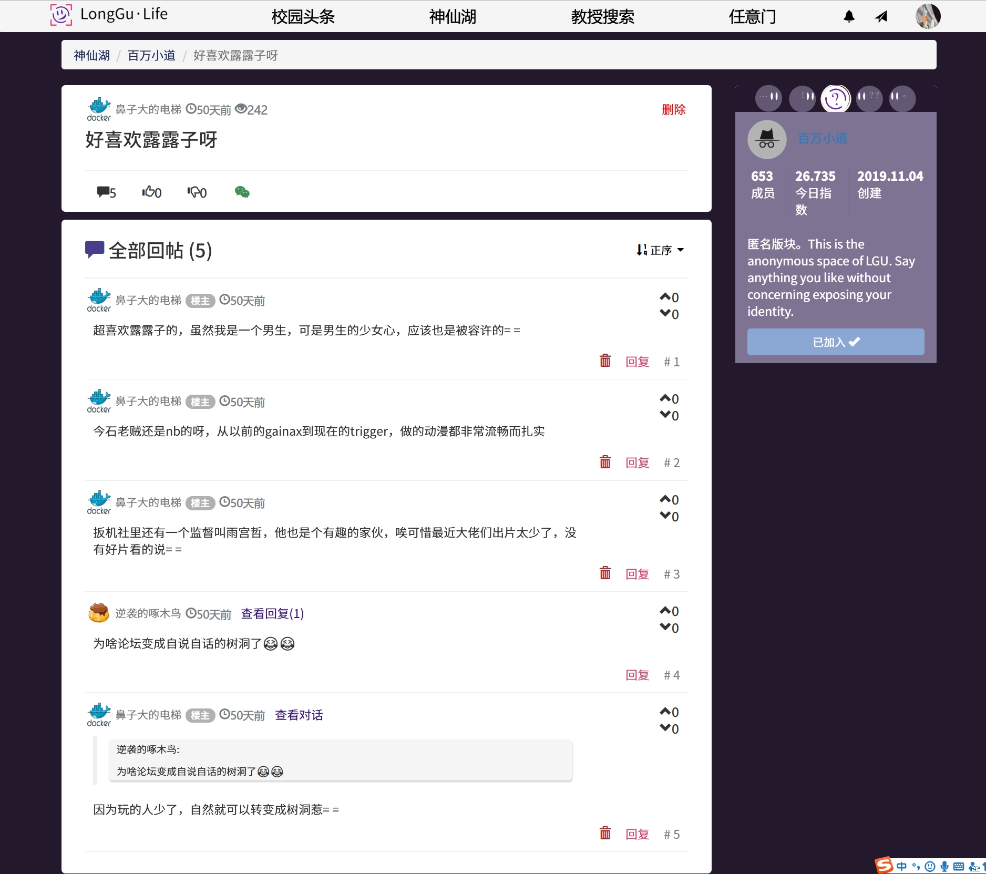
Task: Like the post with thumbs-up icon
Action: [151, 192]
